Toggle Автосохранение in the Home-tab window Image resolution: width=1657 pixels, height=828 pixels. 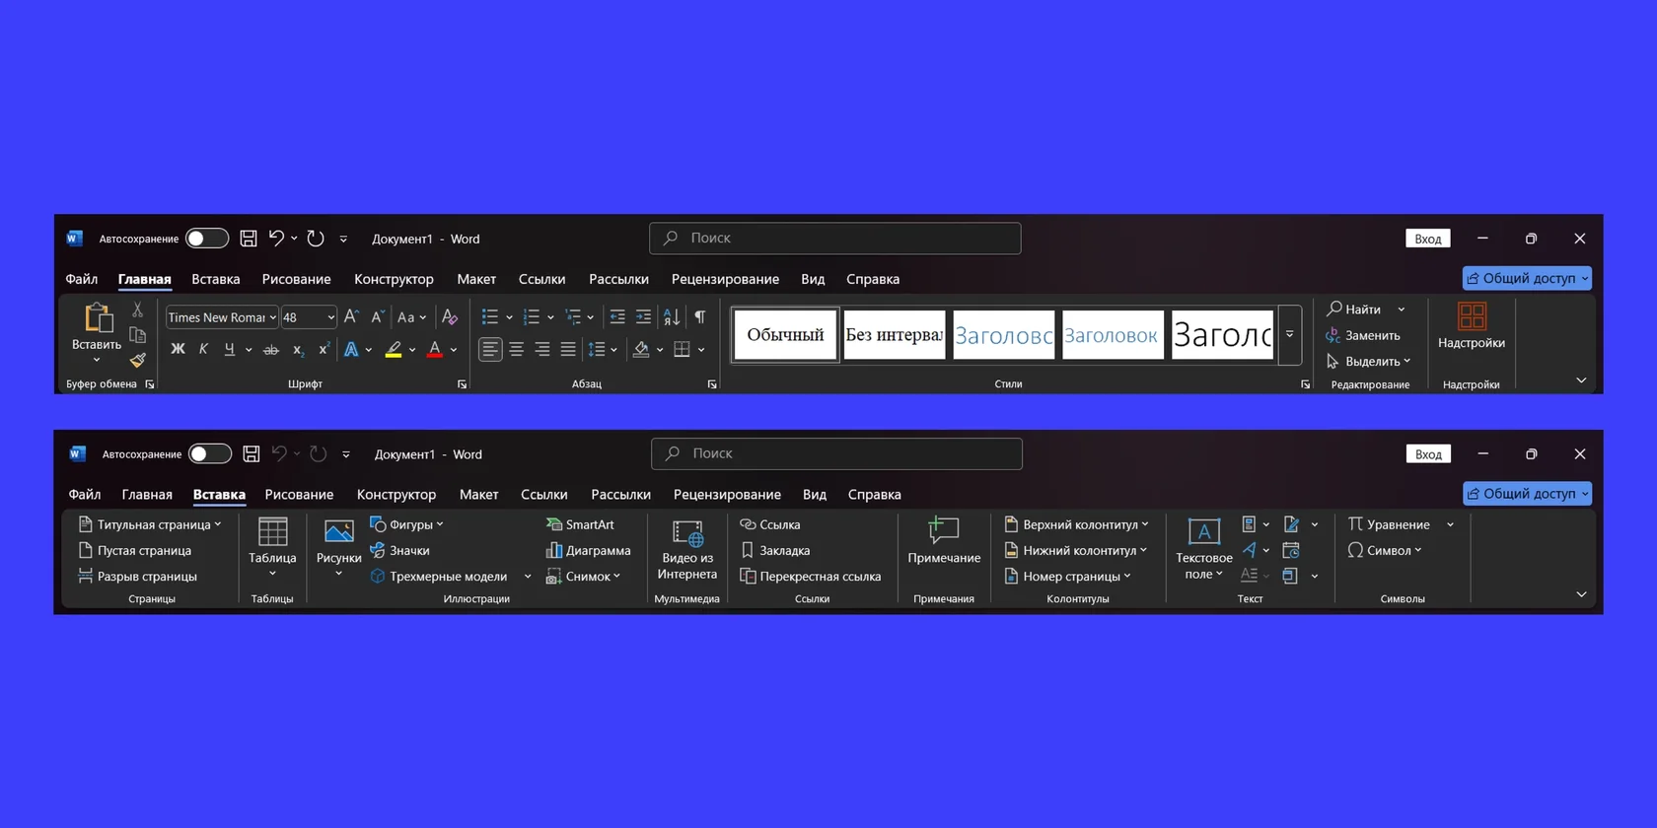207,239
